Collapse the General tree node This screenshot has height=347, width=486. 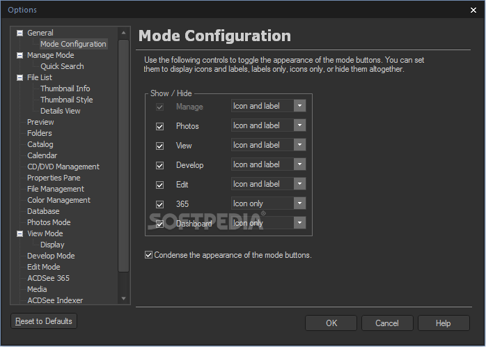click(19, 33)
